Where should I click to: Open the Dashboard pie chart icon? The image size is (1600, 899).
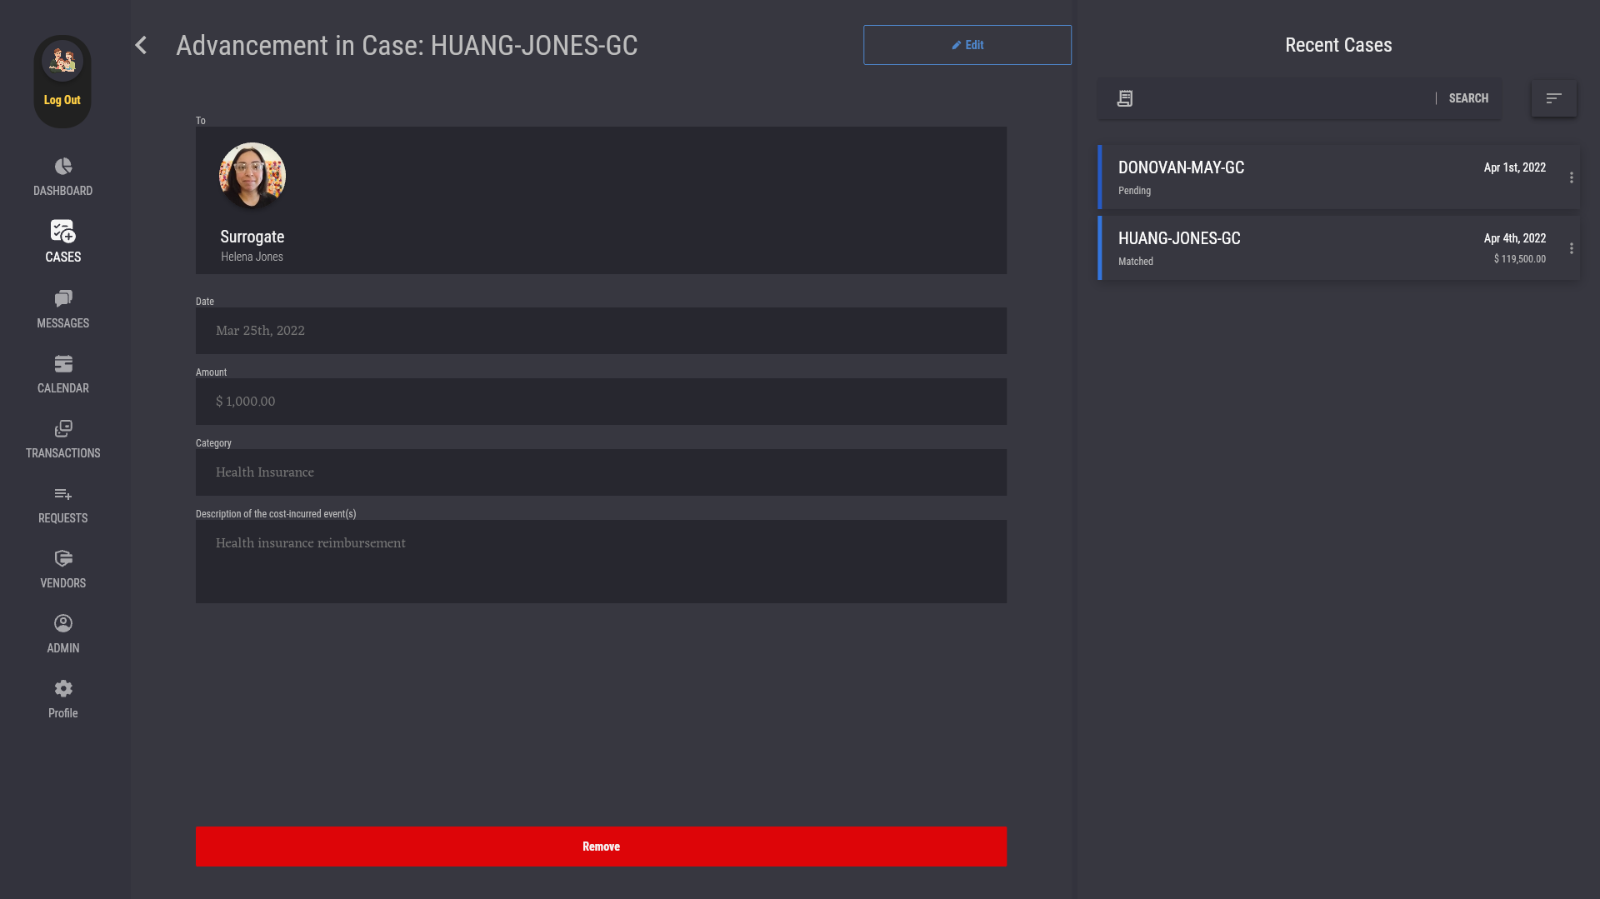click(63, 167)
